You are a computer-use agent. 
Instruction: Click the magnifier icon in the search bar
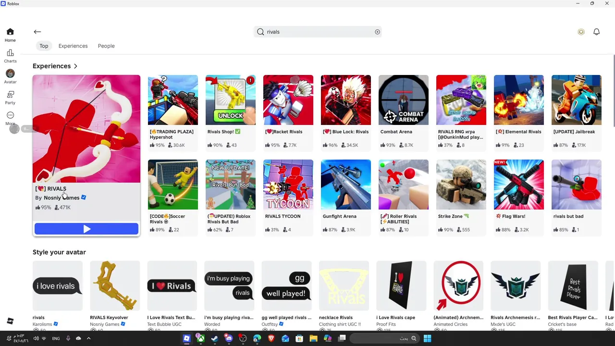coord(260,32)
